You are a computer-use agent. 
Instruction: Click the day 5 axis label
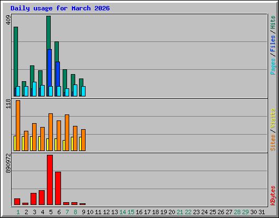[51, 212]
